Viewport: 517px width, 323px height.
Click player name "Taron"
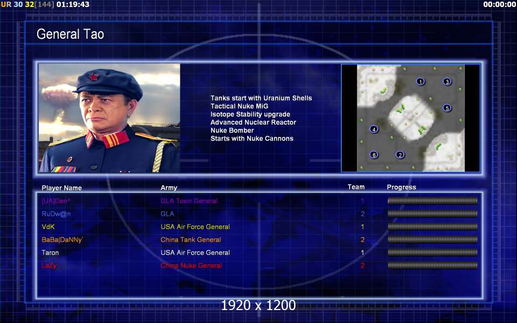50,253
